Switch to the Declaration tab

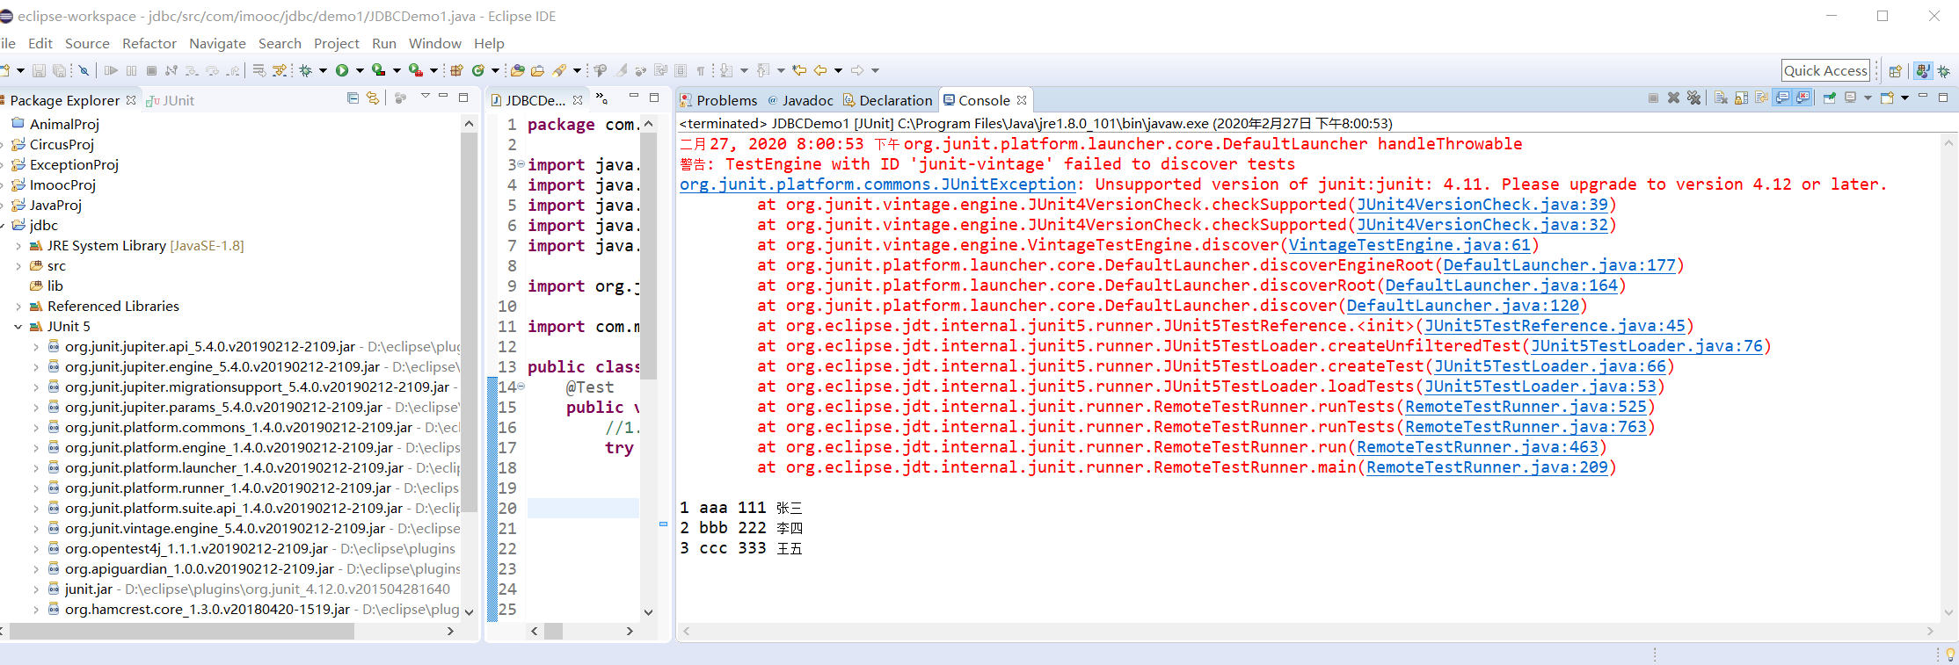tap(887, 100)
